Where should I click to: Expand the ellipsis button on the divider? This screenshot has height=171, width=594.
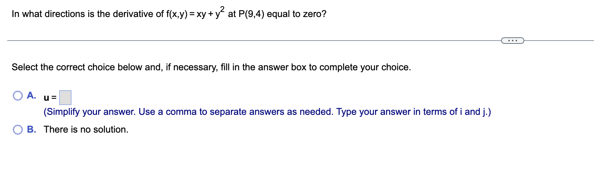point(512,40)
